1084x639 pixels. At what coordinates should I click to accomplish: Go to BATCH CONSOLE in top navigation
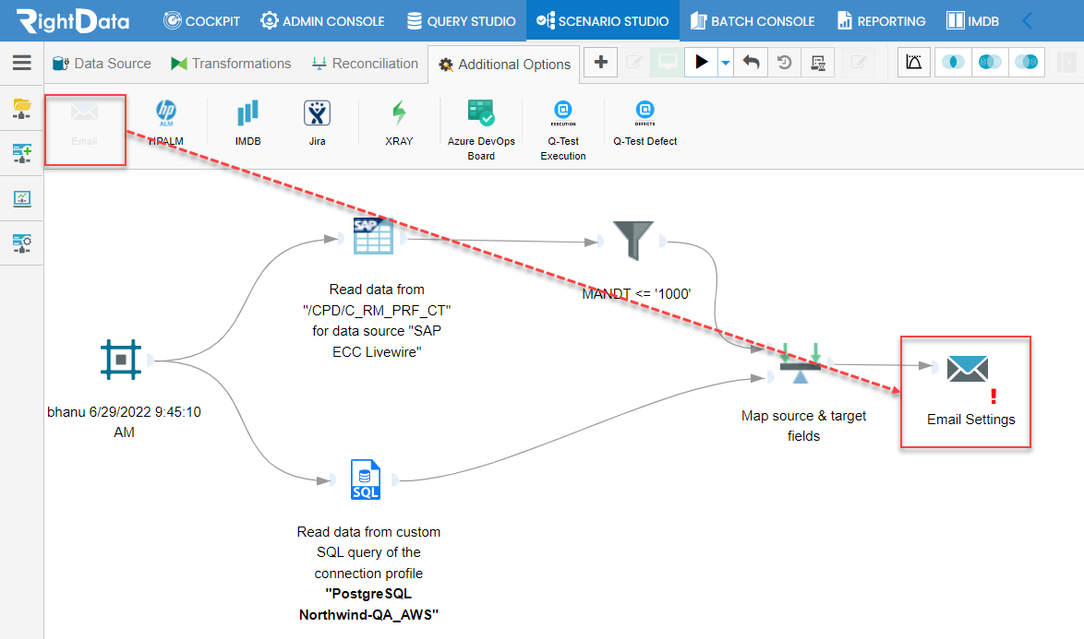point(753,20)
